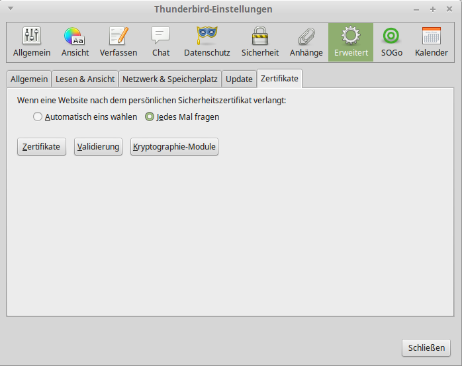Image resolution: width=462 pixels, height=366 pixels.
Task: Open the SOGo preferences pane
Action: pyautogui.click(x=392, y=42)
